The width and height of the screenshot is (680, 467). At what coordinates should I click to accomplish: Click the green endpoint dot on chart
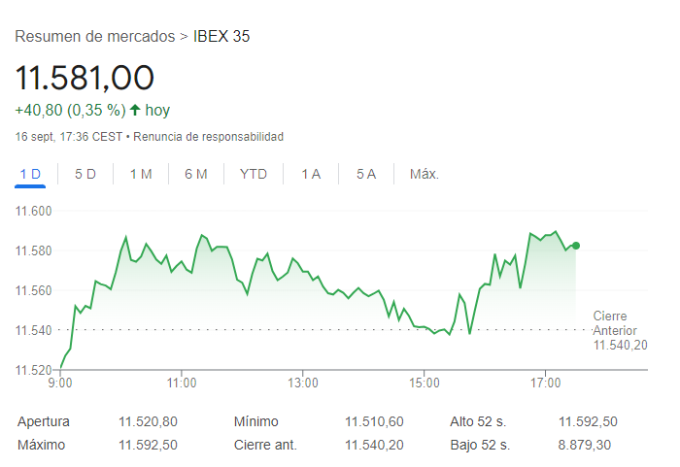point(576,246)
